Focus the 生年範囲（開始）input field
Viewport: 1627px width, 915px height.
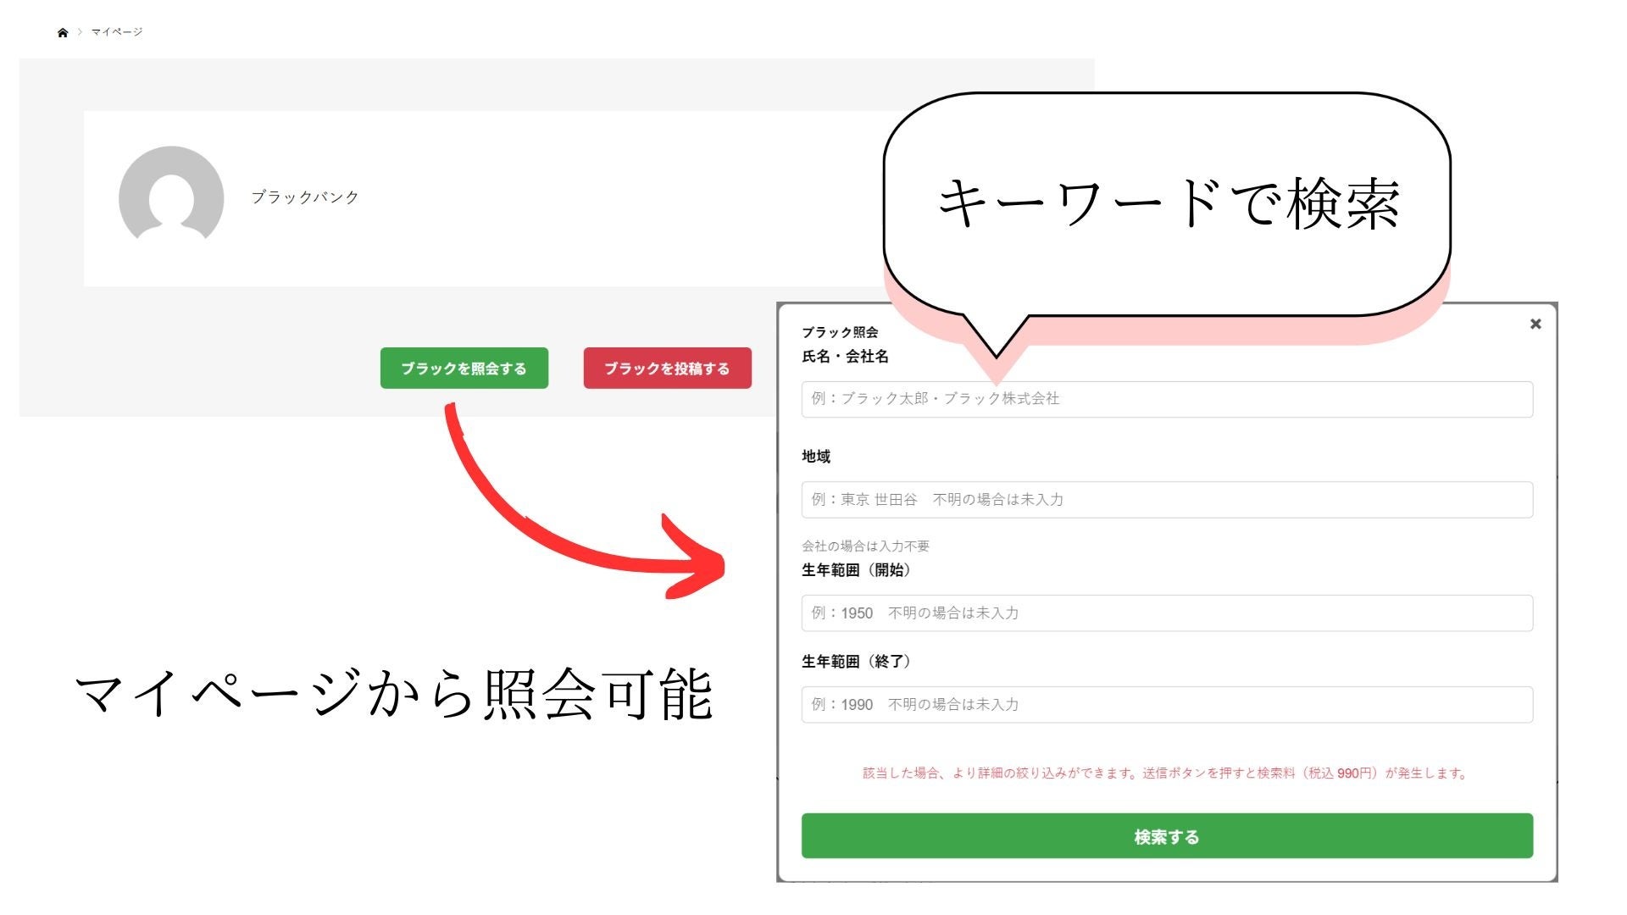1166,613
